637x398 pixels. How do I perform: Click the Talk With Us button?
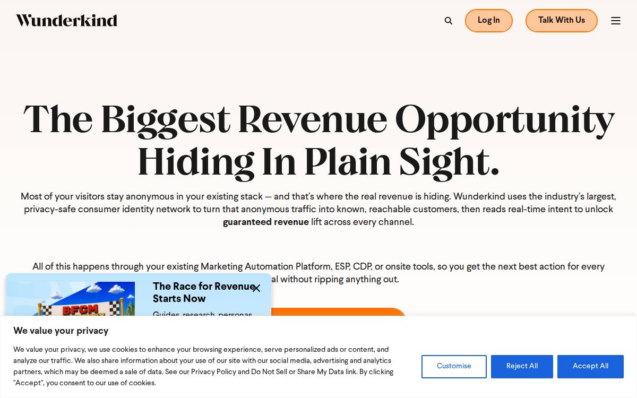point(562,21)
